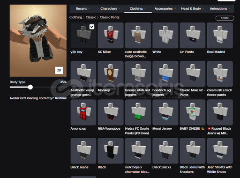This screenshot has width=240, height=178.
Task: Equip the BABY ONESIE item
Action: coord(193,112)
